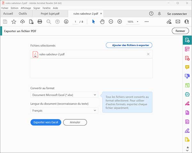Select the Export PDF tool in sidebar
Image resolution: width=192 pixels, height=153 pixels.
click(187, 40)
